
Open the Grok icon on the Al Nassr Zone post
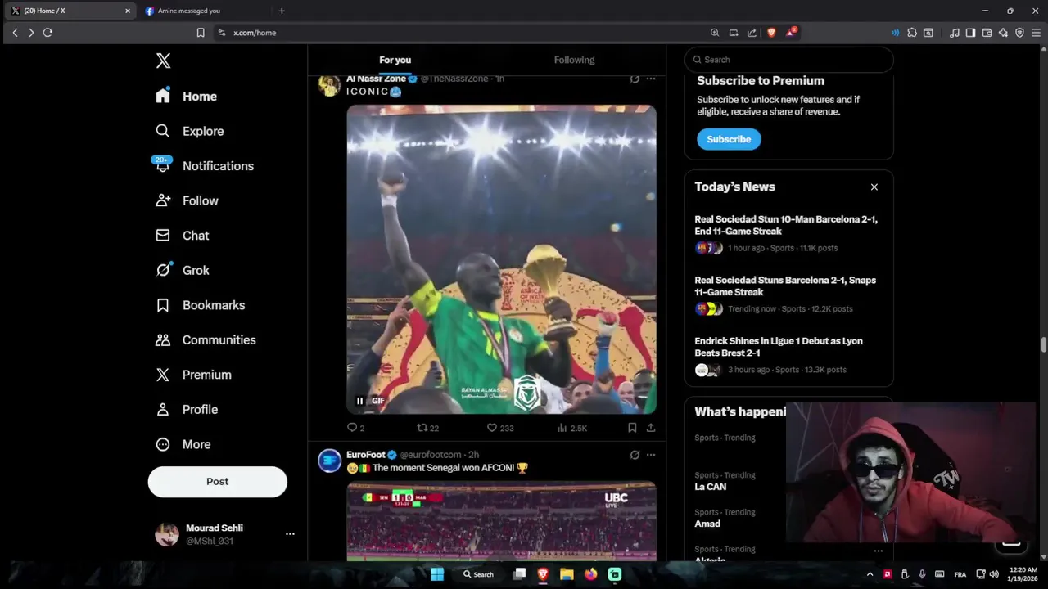tap(635, 79)
